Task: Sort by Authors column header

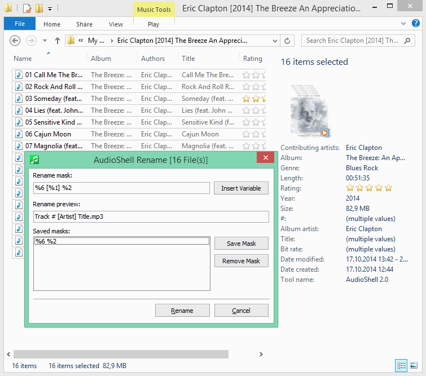Action: tap(153, 59)
